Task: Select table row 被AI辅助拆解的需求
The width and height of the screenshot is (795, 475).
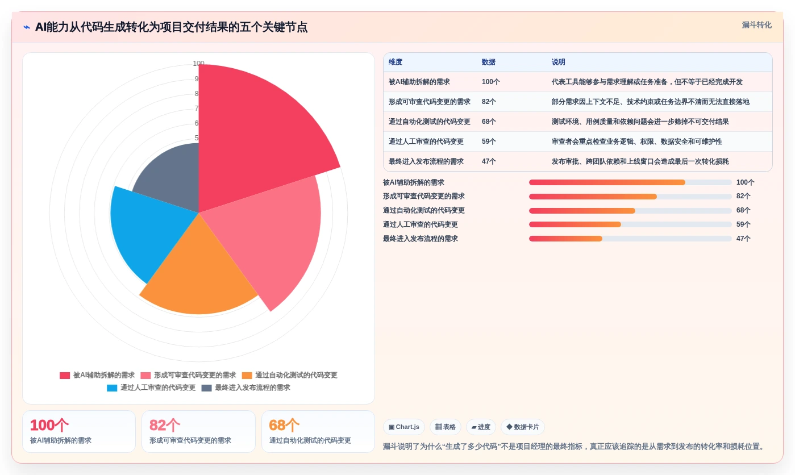Action: coord(578,82)
